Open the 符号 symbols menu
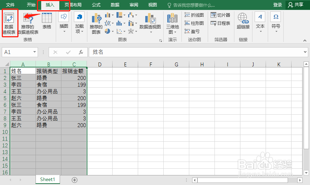 click(276, 22)
